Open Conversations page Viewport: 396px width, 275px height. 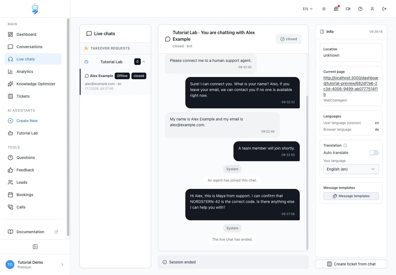pos(33,47)
